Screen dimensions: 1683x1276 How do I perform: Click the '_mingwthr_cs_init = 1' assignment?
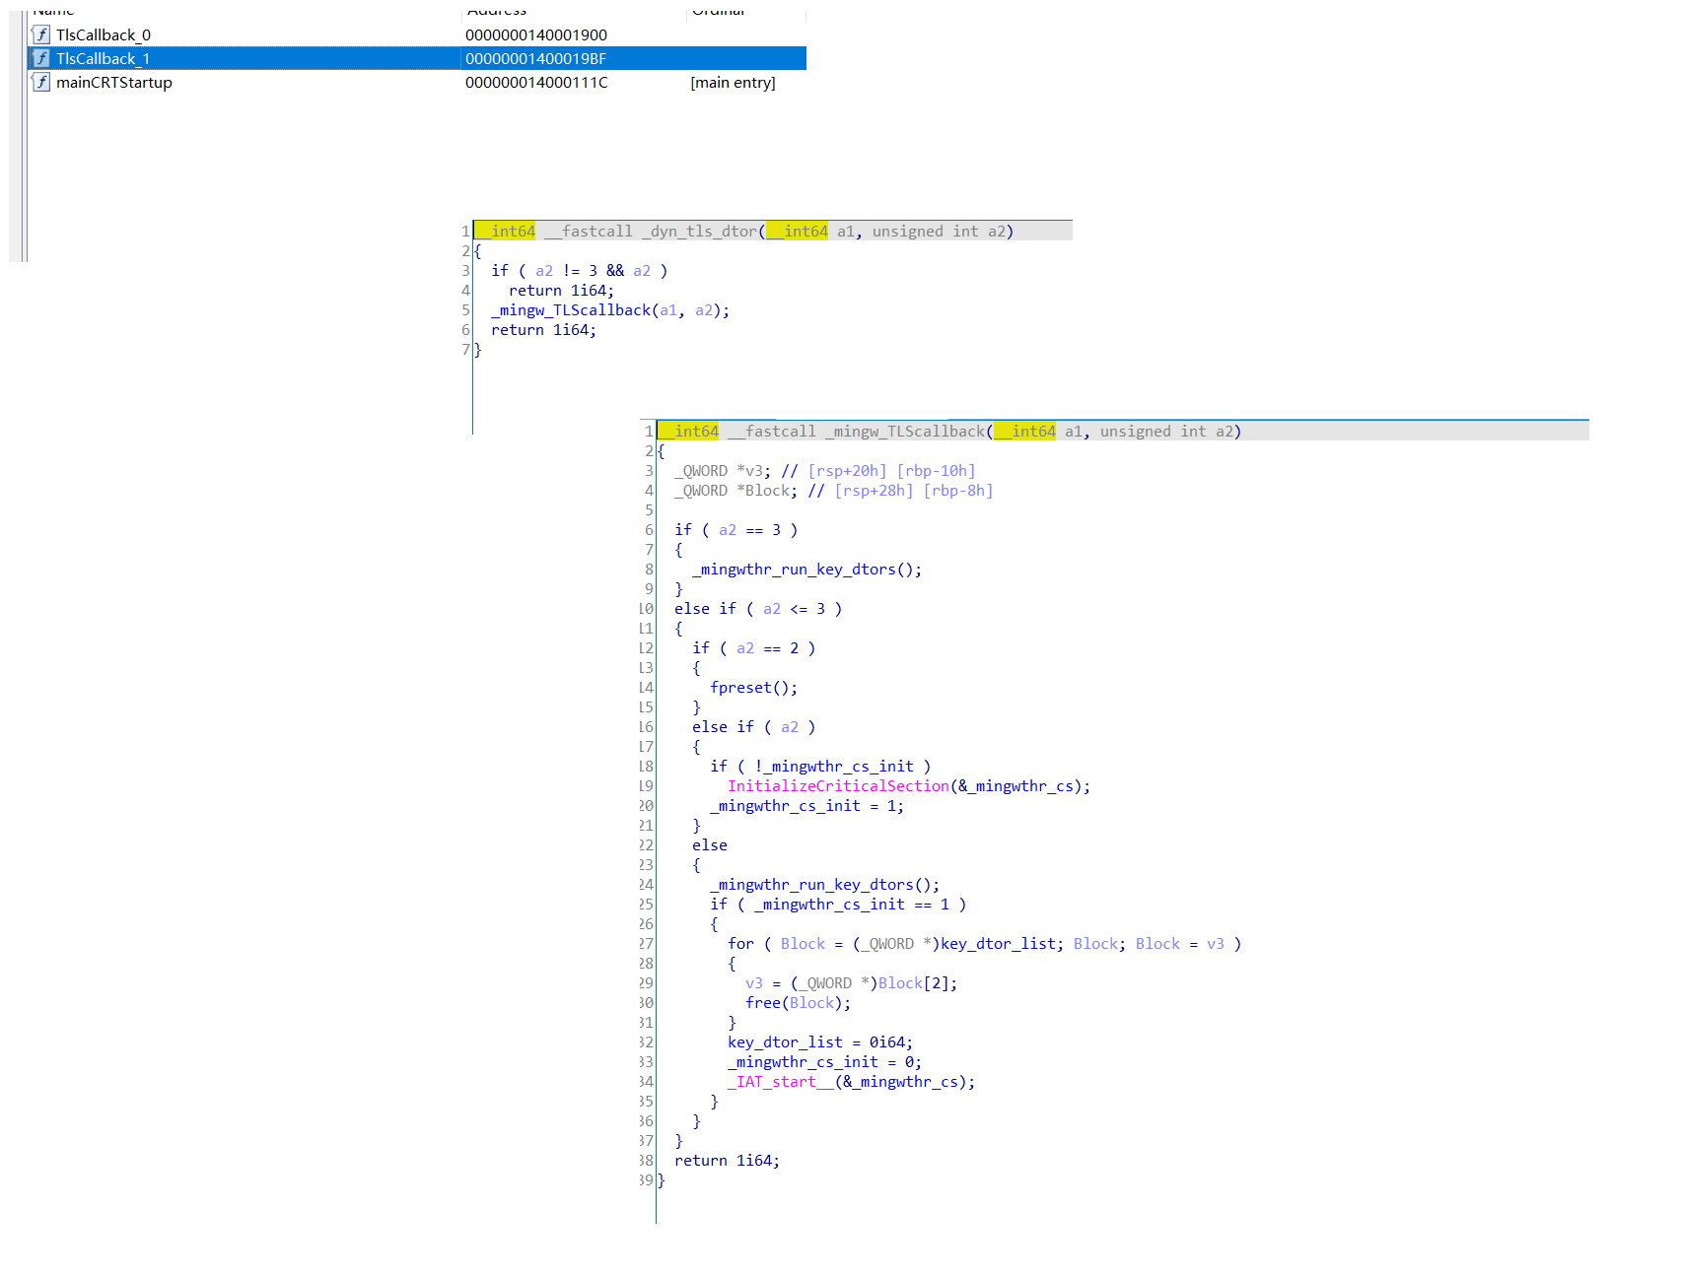(806, 806)
